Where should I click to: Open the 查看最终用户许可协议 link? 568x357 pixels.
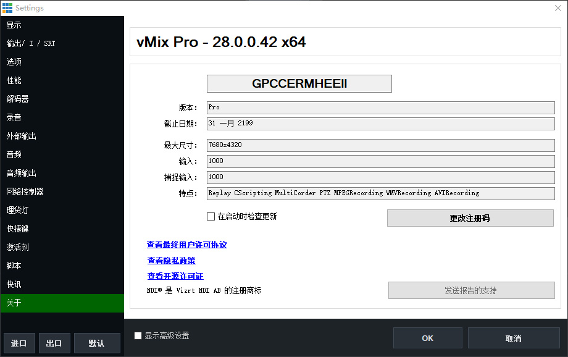[186, 244]
